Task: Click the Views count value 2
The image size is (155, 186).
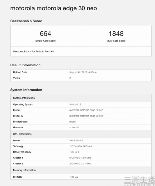Action: 70,78
